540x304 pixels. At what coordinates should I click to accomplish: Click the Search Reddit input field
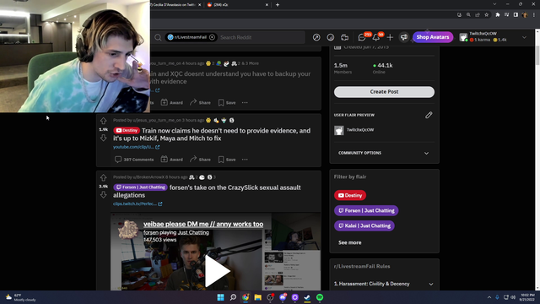(x=262, y=37)
